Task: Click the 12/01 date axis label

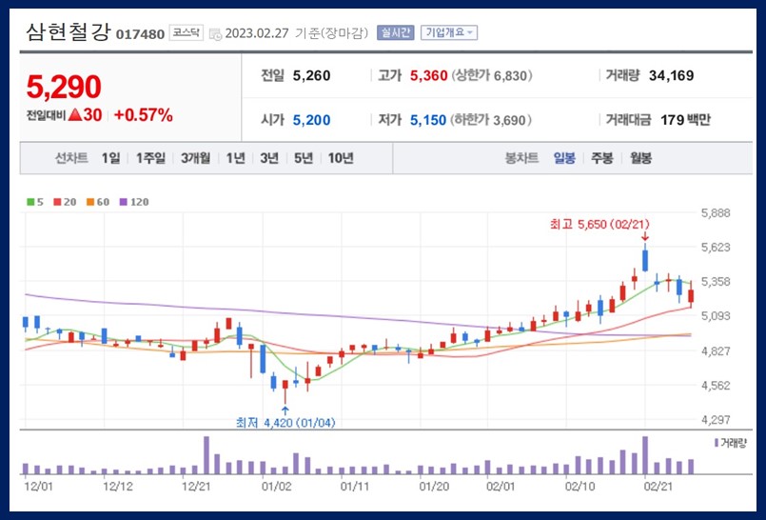Action: (x=39, y=487)
